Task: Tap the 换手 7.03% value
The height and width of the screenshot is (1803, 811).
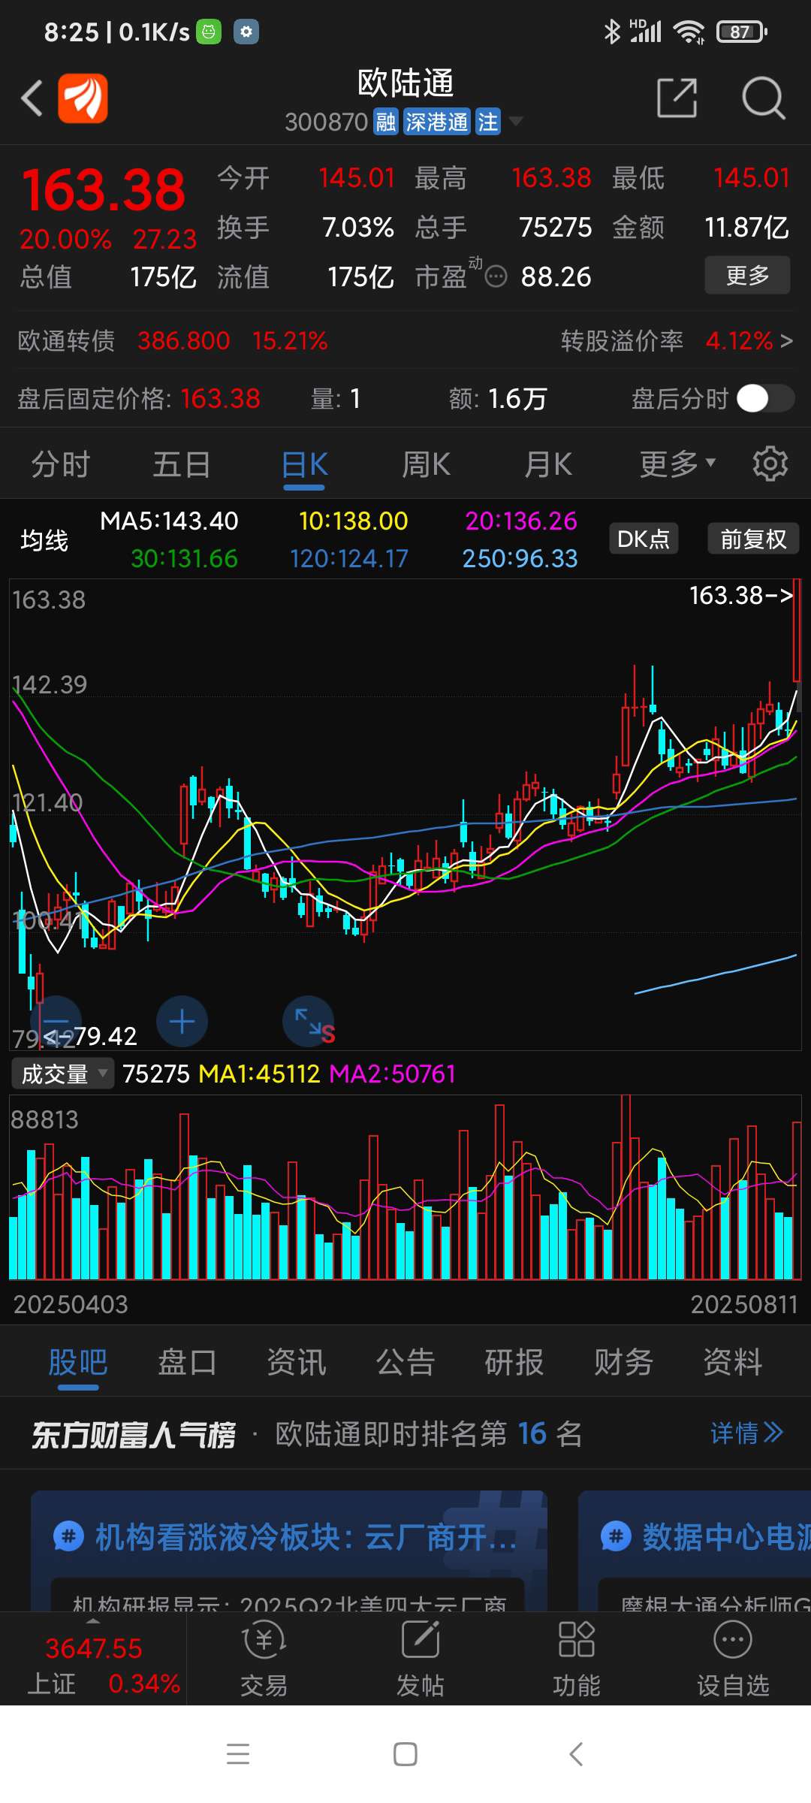Action: [x=358, y=227]
